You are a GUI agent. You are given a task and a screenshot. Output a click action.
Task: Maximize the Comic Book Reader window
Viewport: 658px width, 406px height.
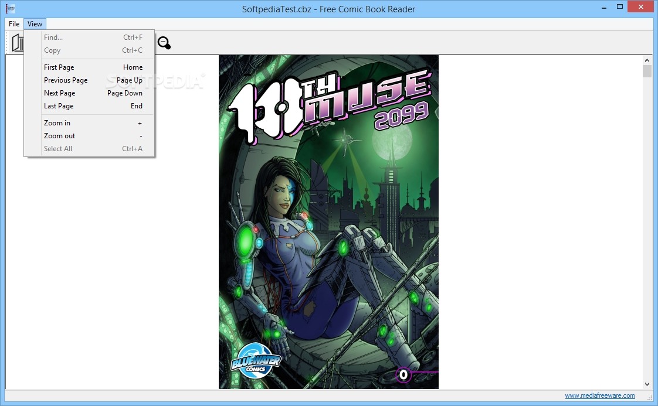pyautogui.click(x=620, y=6)
